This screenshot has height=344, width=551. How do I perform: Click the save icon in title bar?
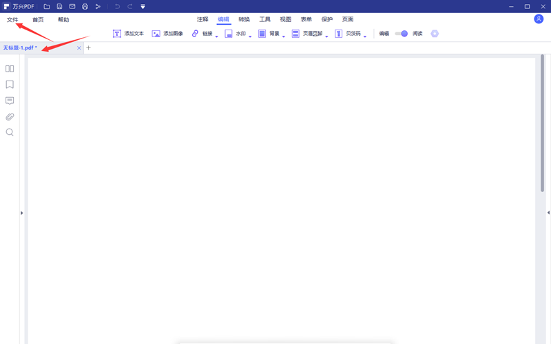click(59, 7)
